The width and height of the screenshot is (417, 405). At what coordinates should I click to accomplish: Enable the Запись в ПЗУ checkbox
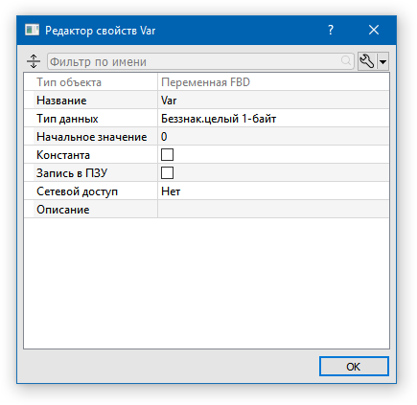click(x=167, y=173)
